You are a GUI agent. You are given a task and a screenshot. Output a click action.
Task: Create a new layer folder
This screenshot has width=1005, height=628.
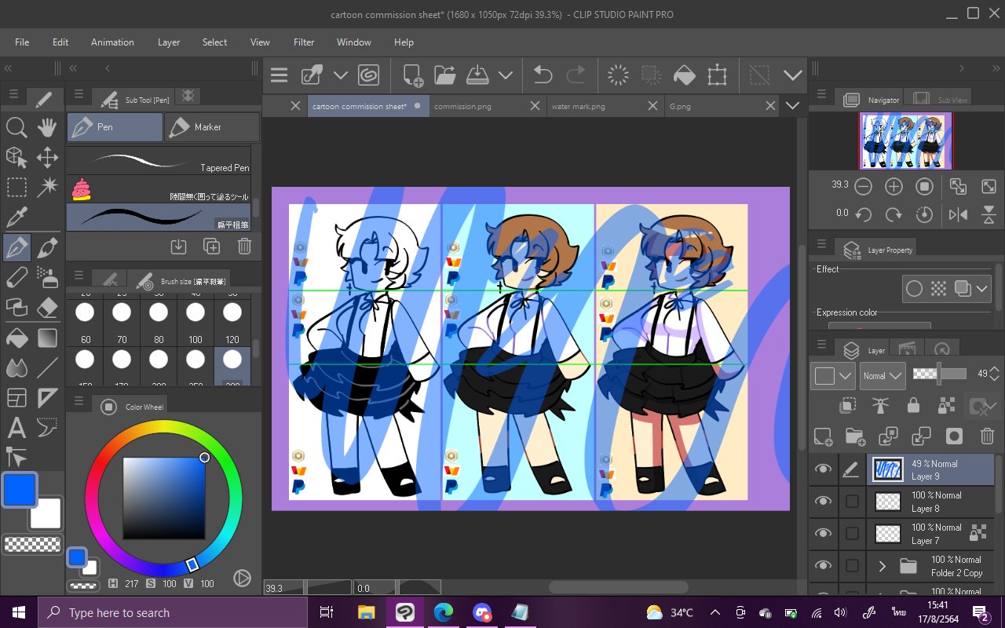point(855,436)
